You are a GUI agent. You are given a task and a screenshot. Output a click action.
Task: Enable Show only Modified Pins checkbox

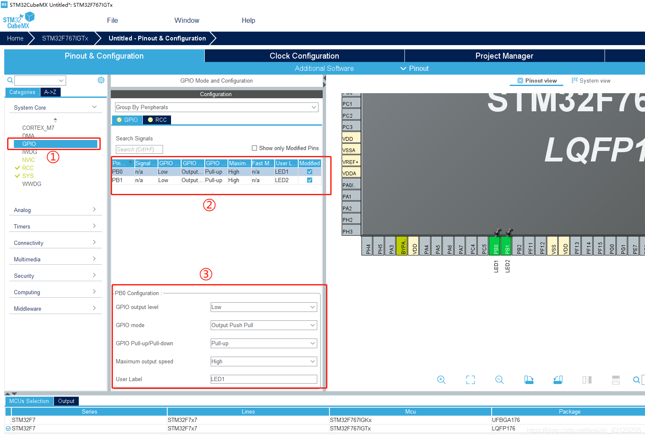(254, 148)
